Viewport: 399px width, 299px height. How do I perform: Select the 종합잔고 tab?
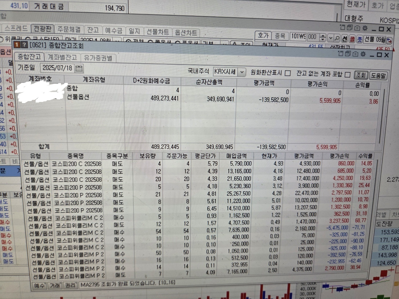click(29, 57)
